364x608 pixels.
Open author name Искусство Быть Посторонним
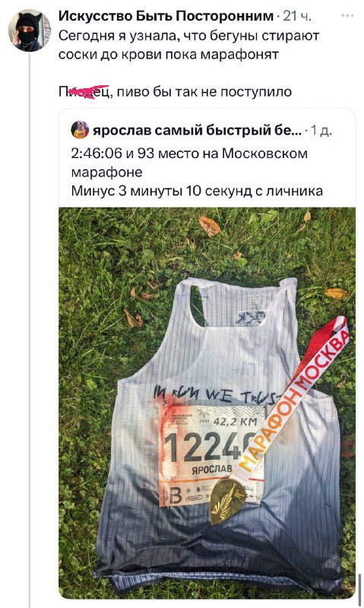click(166, 16)
